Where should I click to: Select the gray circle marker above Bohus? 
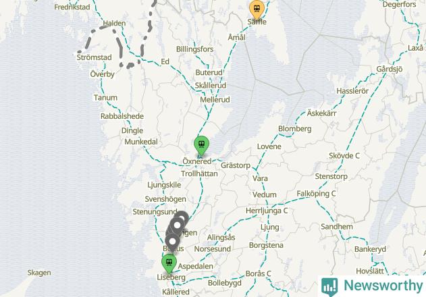172,241
